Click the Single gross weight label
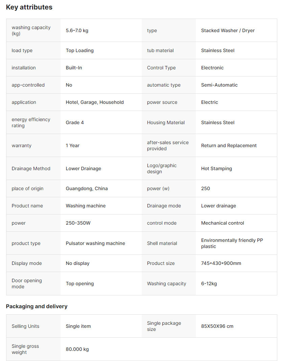Image resolution: width=281 pixels, height=361 pixels. (25, 349)
